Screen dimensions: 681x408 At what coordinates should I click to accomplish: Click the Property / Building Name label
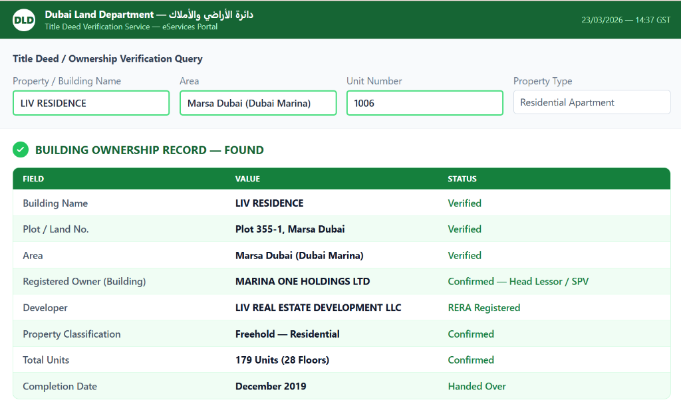pyautogui.click(x=67, y=81)
